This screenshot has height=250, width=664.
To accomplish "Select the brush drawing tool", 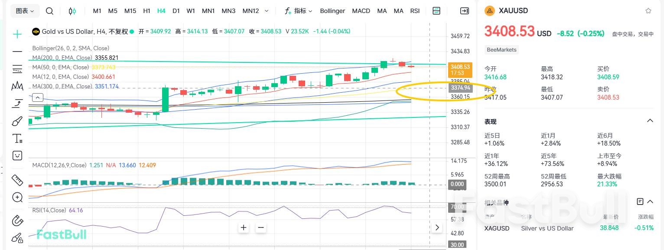I will (x=17, y=121).
